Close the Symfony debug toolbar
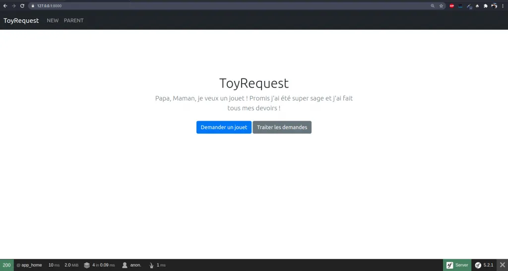Viewport: 508px width, 271px height. tap(502, 265)
